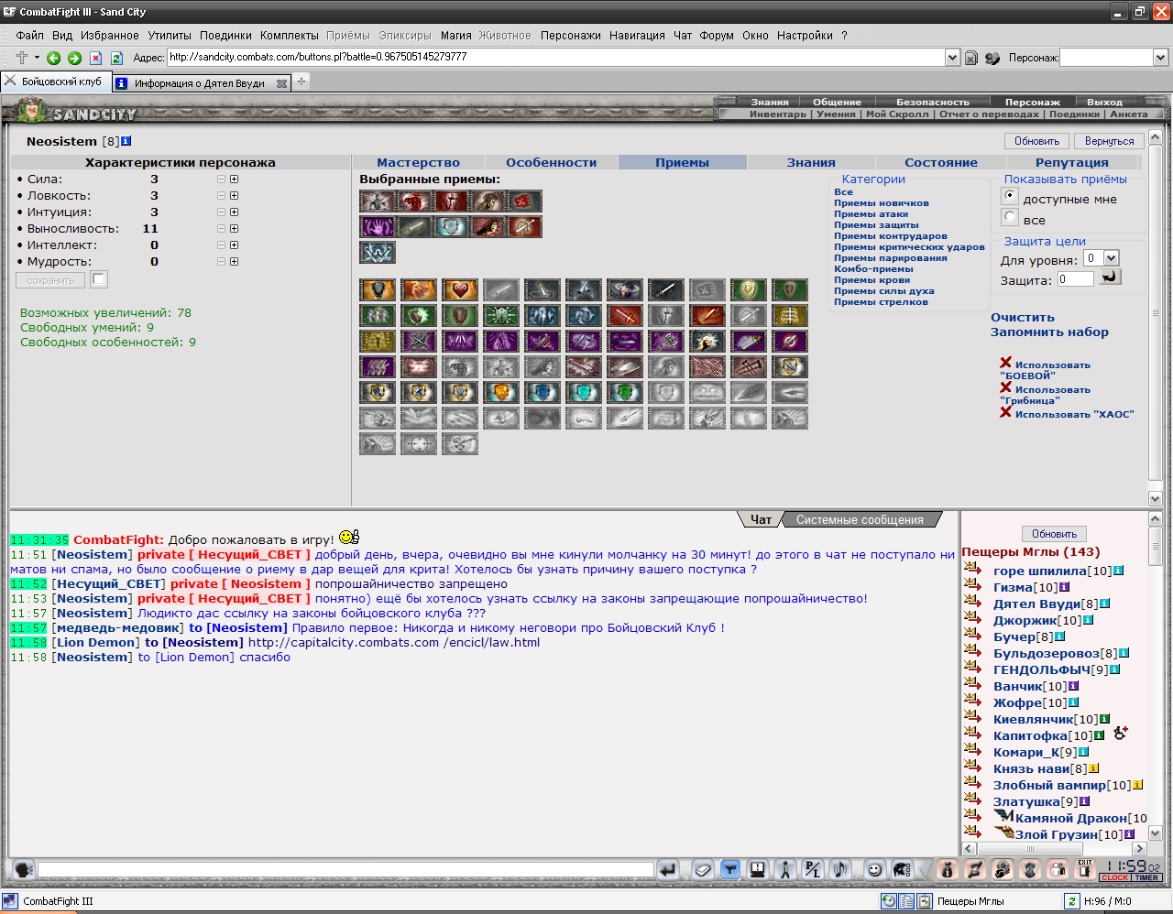
Task: Increase Сила with its plus button
Action: pos(235,180)
